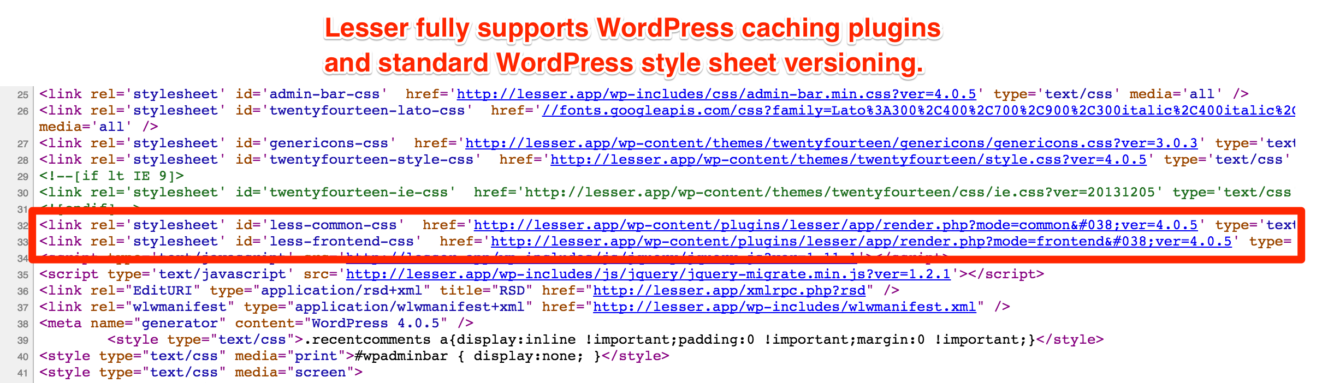
Task: Click the media="screen" attribute on line 41
Action: tap(294, 373)
